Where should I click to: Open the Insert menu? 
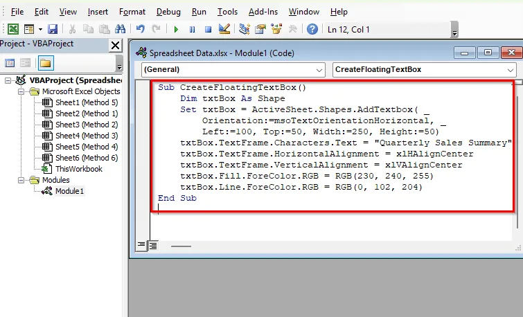pyautogui.click(x=98, y=12)
